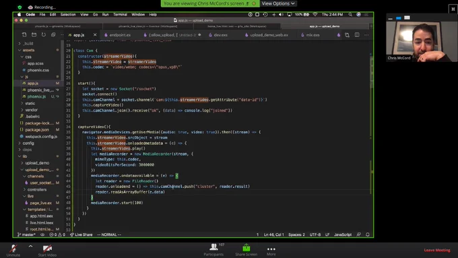Switch the video panel to the white gallery grid view

click(x=407, y=18)
